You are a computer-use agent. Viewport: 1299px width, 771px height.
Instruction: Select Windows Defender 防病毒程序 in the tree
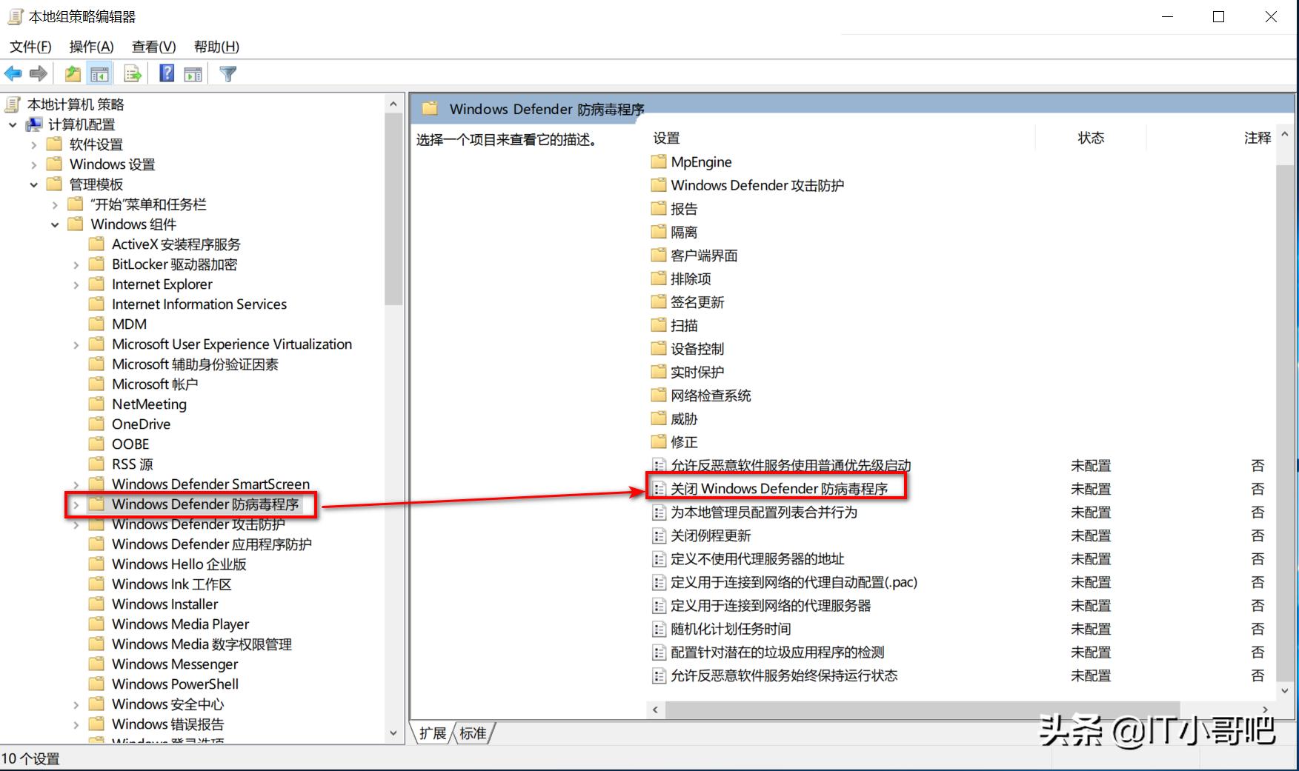(x=205, y=504)
